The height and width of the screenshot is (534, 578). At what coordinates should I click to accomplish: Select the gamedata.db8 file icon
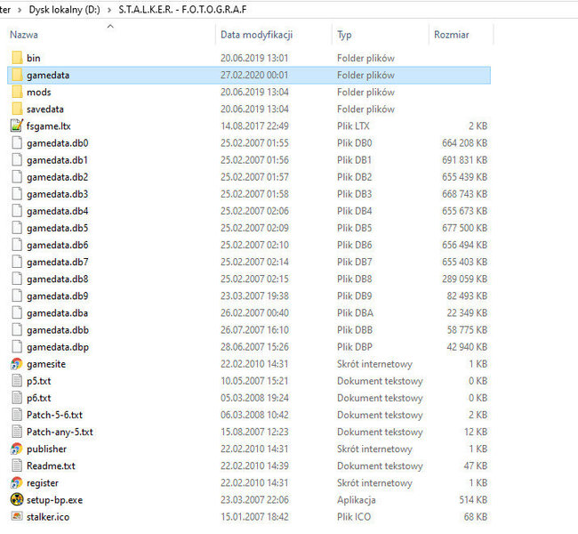coord(17,279)
